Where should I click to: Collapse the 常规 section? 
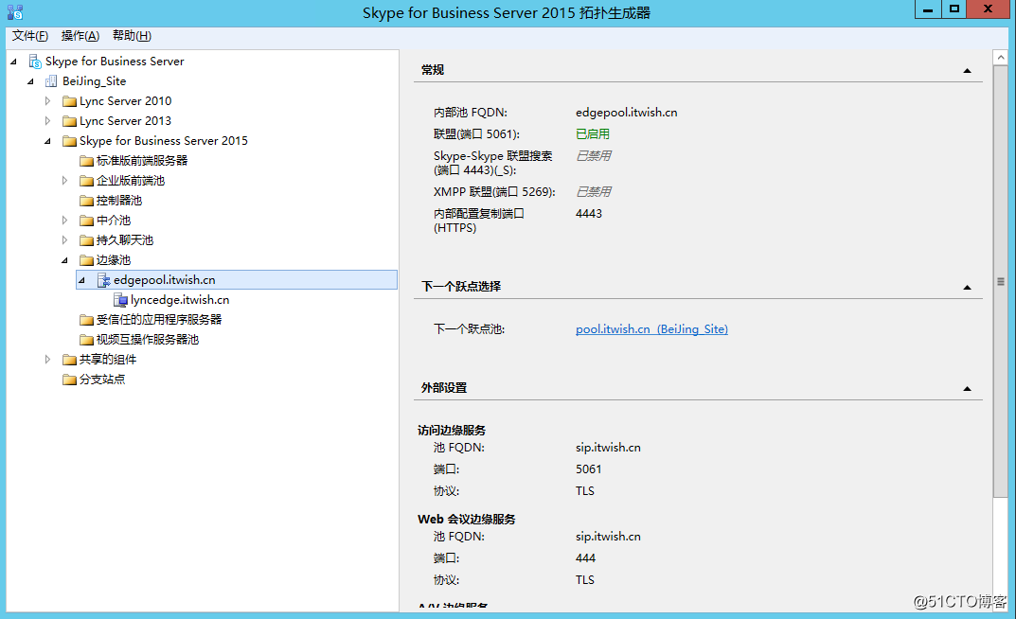pos(968,71)
